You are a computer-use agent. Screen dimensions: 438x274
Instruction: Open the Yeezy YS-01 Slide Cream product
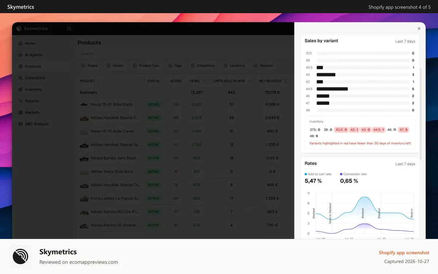tap(185, 131)
